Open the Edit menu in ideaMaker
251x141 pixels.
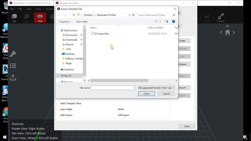[20, 9]
